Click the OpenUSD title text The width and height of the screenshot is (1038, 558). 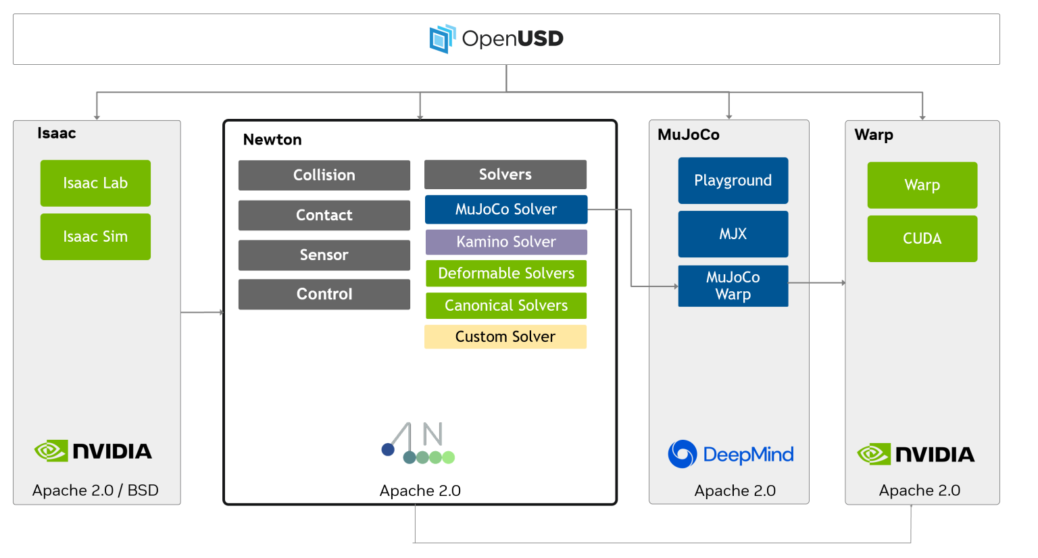click(513, 39)
